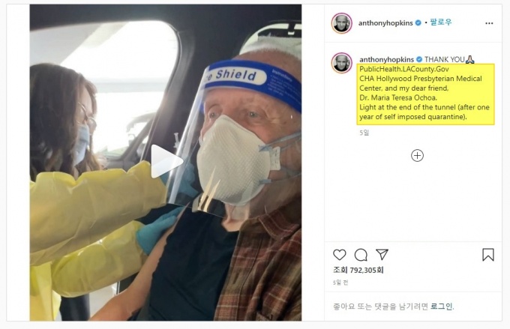
Task: Like the post with the heart icon
Action: (x=340, y=255)
